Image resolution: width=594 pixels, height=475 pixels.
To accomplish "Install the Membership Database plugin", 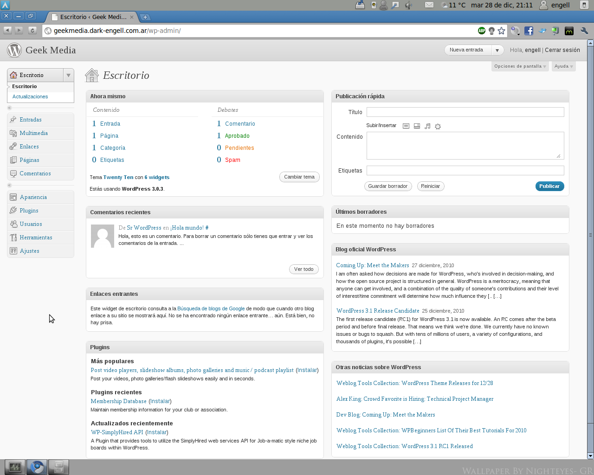I will (x=160, y=401).
